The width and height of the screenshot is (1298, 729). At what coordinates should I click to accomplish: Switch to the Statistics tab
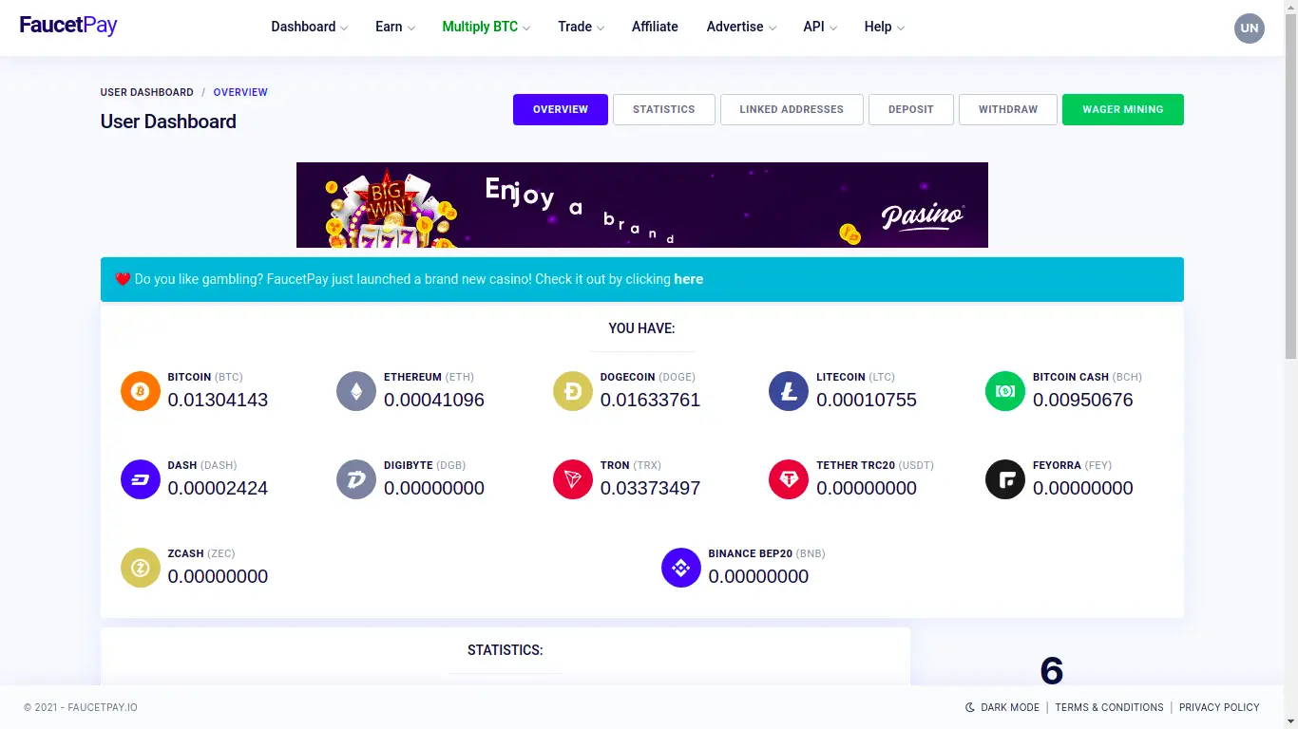coord(663,109)
